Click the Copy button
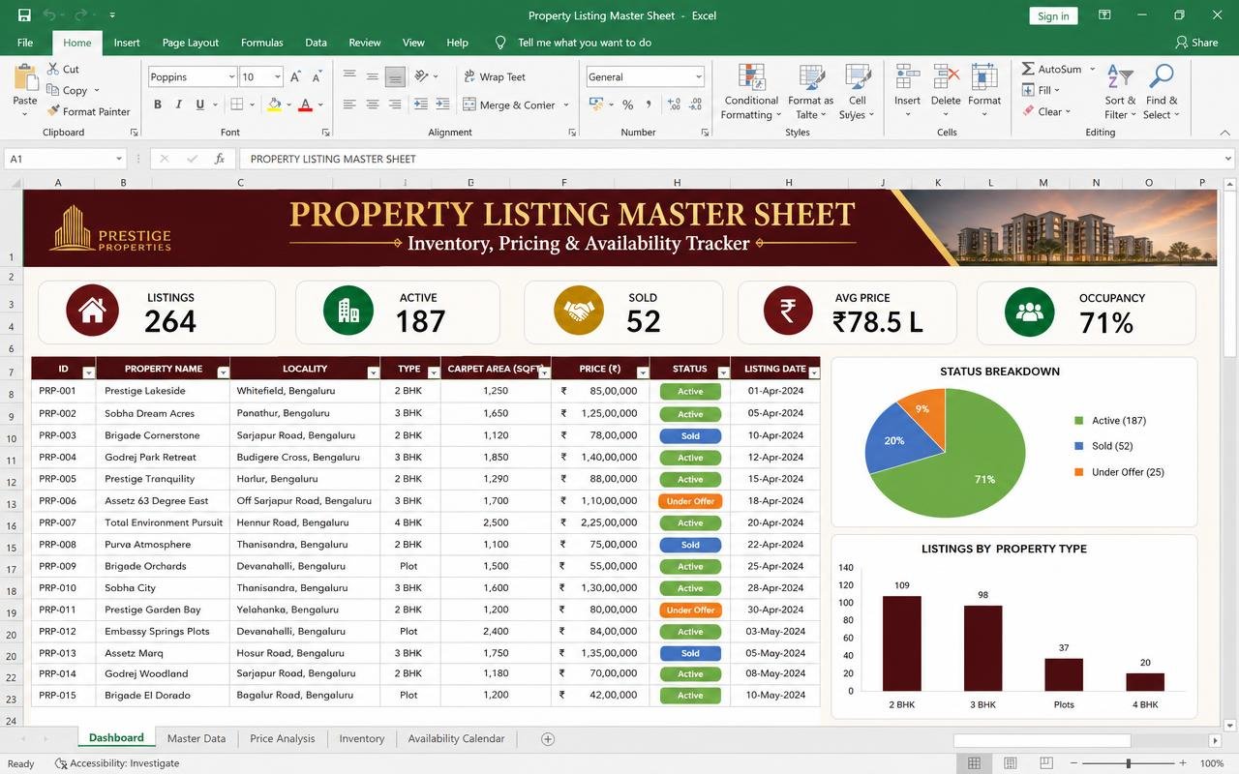This screenshot has height=774, width=1239. [74, 90]
